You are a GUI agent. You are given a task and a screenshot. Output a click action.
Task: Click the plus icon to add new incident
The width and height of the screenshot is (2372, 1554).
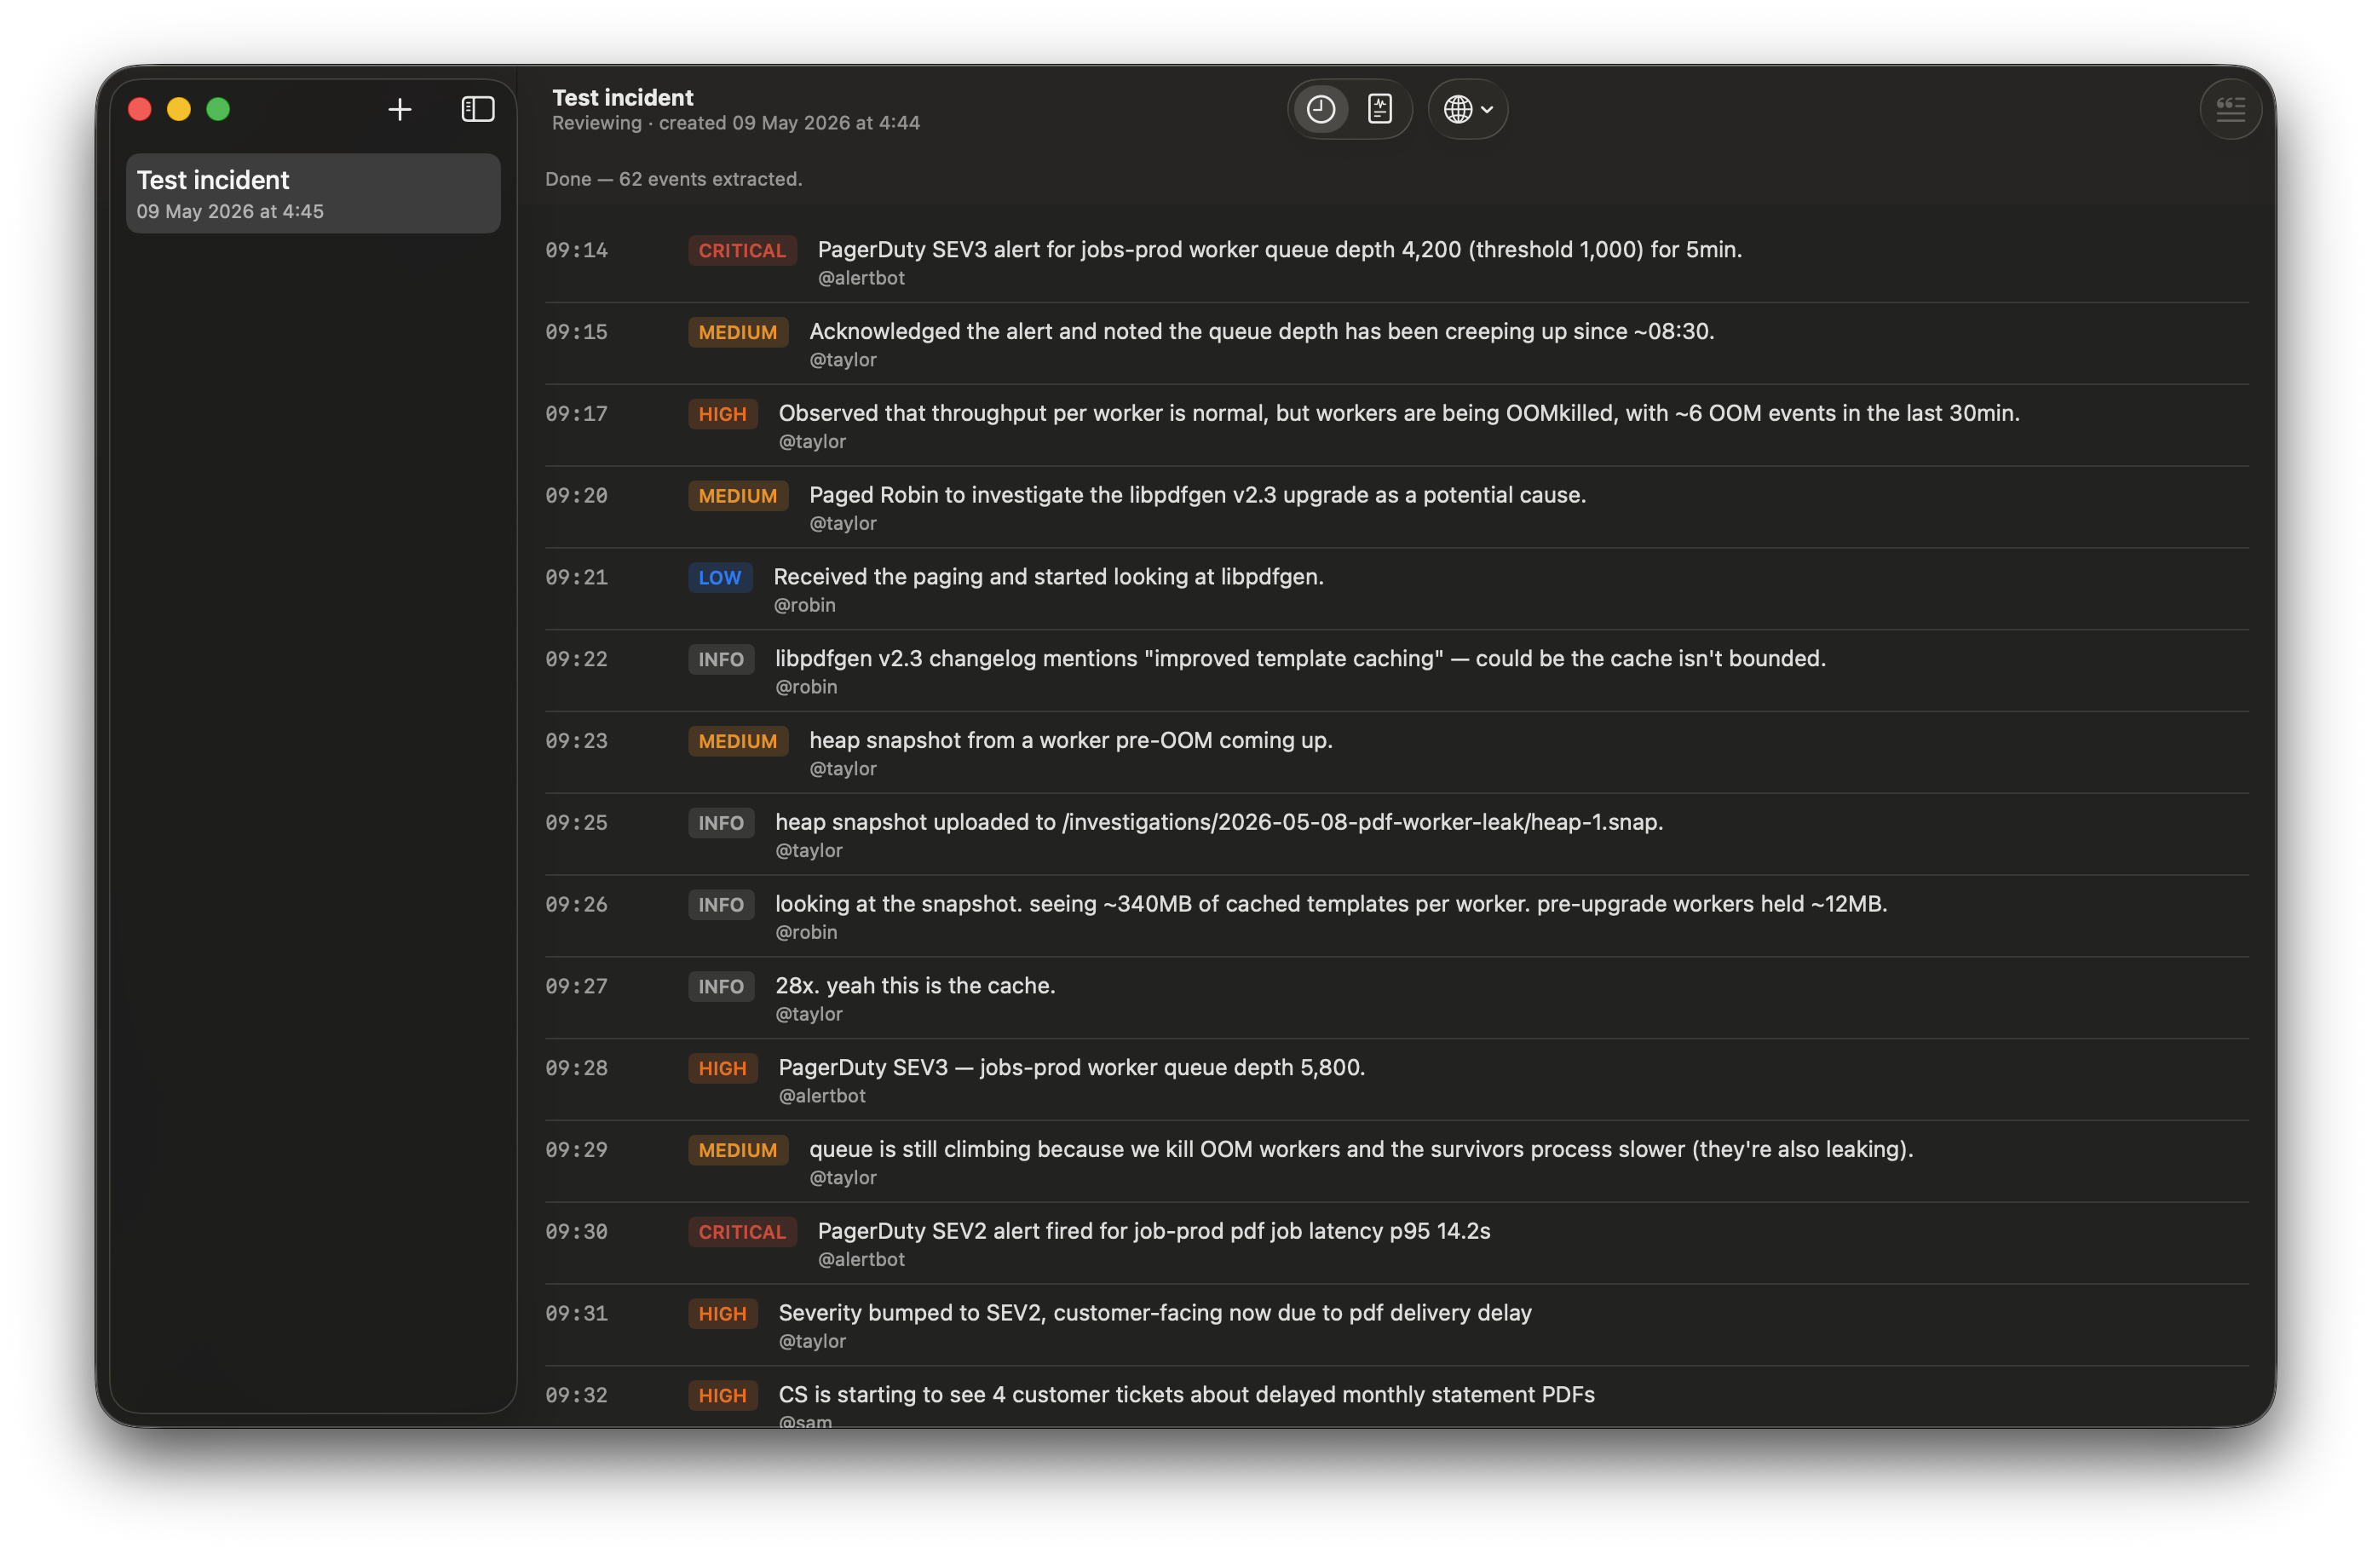(x=400, y=110)
